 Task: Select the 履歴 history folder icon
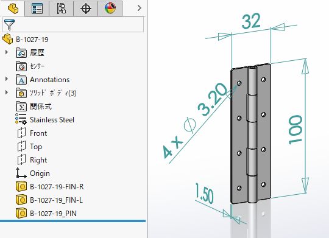(x=21, y=52)
